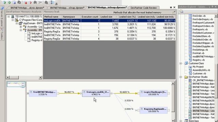This screenshot has width=218, height=122.
Task: Open frmOrderInquiry.vb in Solution Explorer
Action: [x=203, y=19]
